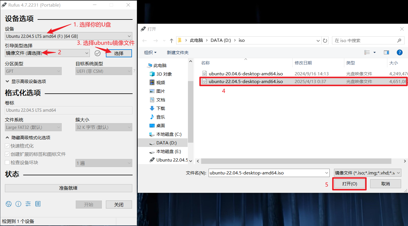Go up one folder level arrow
This screenshot has height=226, width=408.
(x=172, y=40)
